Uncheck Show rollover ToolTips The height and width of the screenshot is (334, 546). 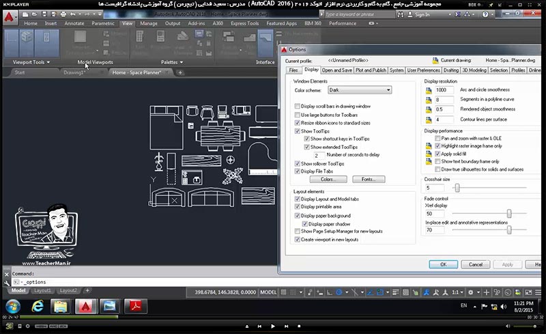297,163
